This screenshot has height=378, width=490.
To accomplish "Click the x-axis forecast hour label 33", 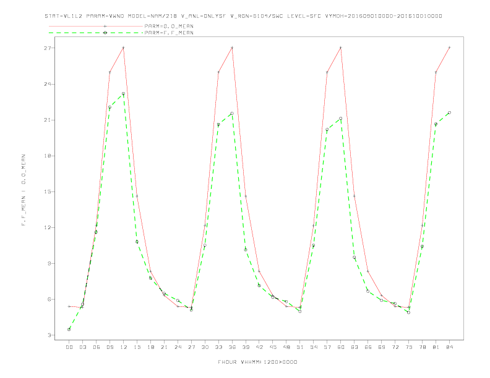I will 218,347.
